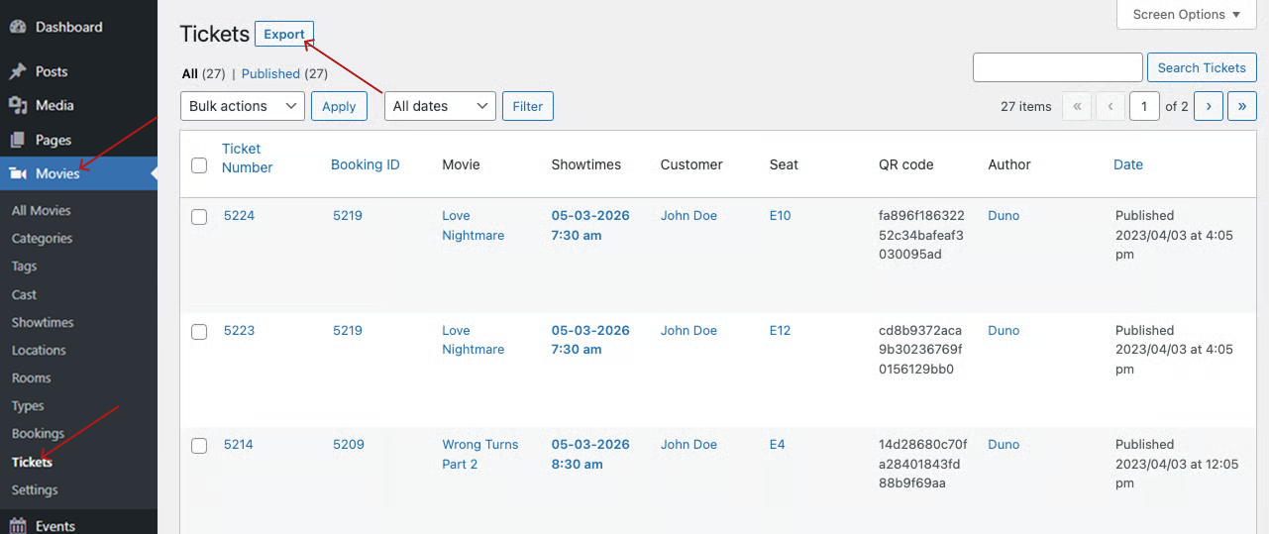1269x534 pixels.
Task: Click the Export button
Action: [x=284, y=35]
